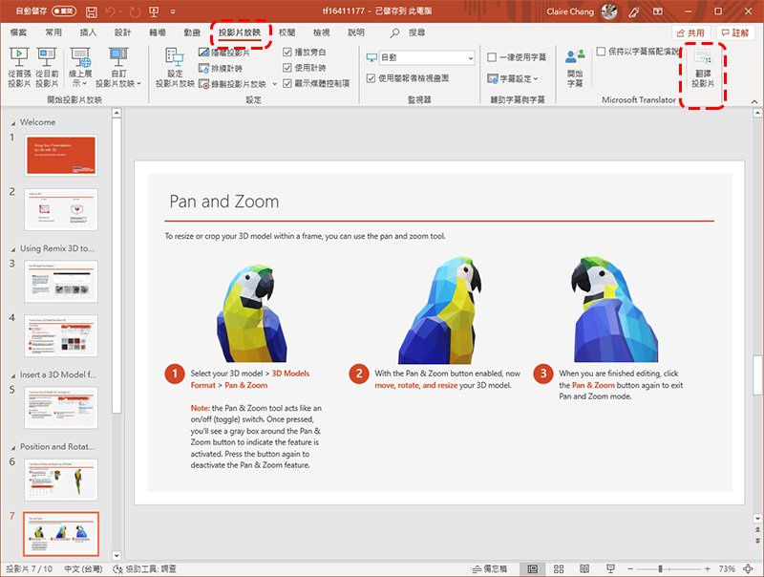
Task: Switch to Reading view in status bar
Action: point(584,568)
